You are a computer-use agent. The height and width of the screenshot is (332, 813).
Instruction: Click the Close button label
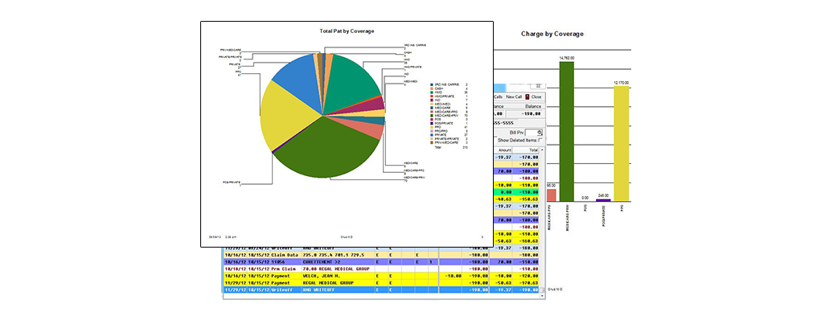536,96
